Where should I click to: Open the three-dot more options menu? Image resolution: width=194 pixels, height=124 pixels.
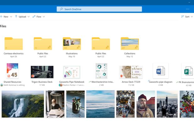click(x=188, y=9)
